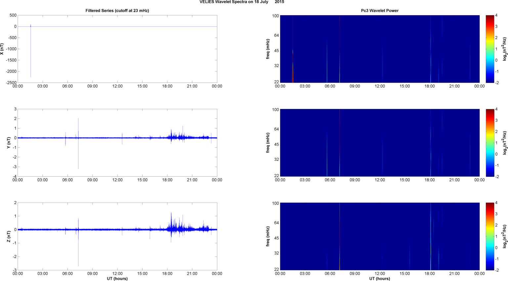The height and width of the screenshot is (281, 508).
Task: Click "freq (mHz)" label of the middle spectrogram
Action: tap(268, 143)
